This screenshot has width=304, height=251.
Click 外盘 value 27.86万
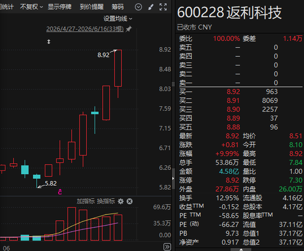[227, 189]
